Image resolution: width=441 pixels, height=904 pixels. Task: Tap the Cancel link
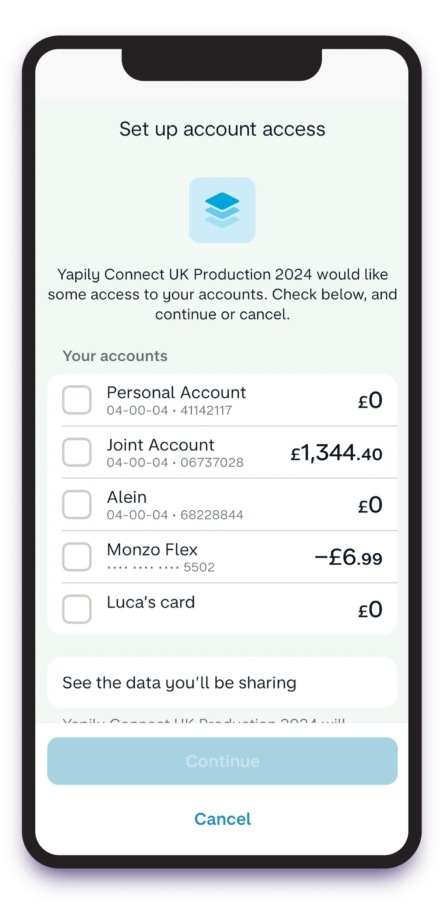(222, 819)
